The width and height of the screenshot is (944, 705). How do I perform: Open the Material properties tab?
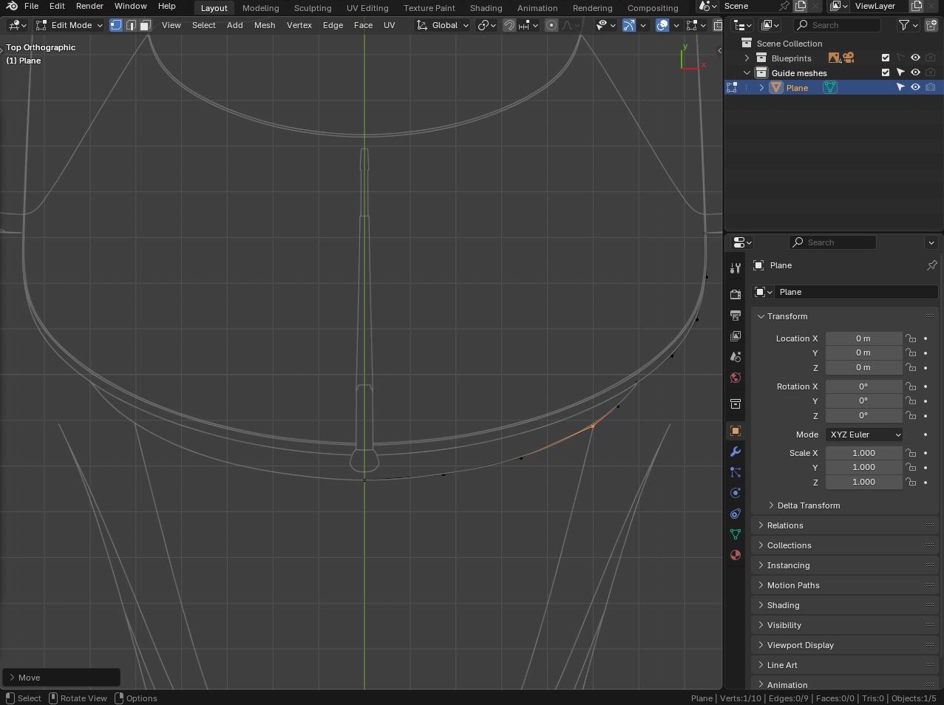(x=735, y=555)
